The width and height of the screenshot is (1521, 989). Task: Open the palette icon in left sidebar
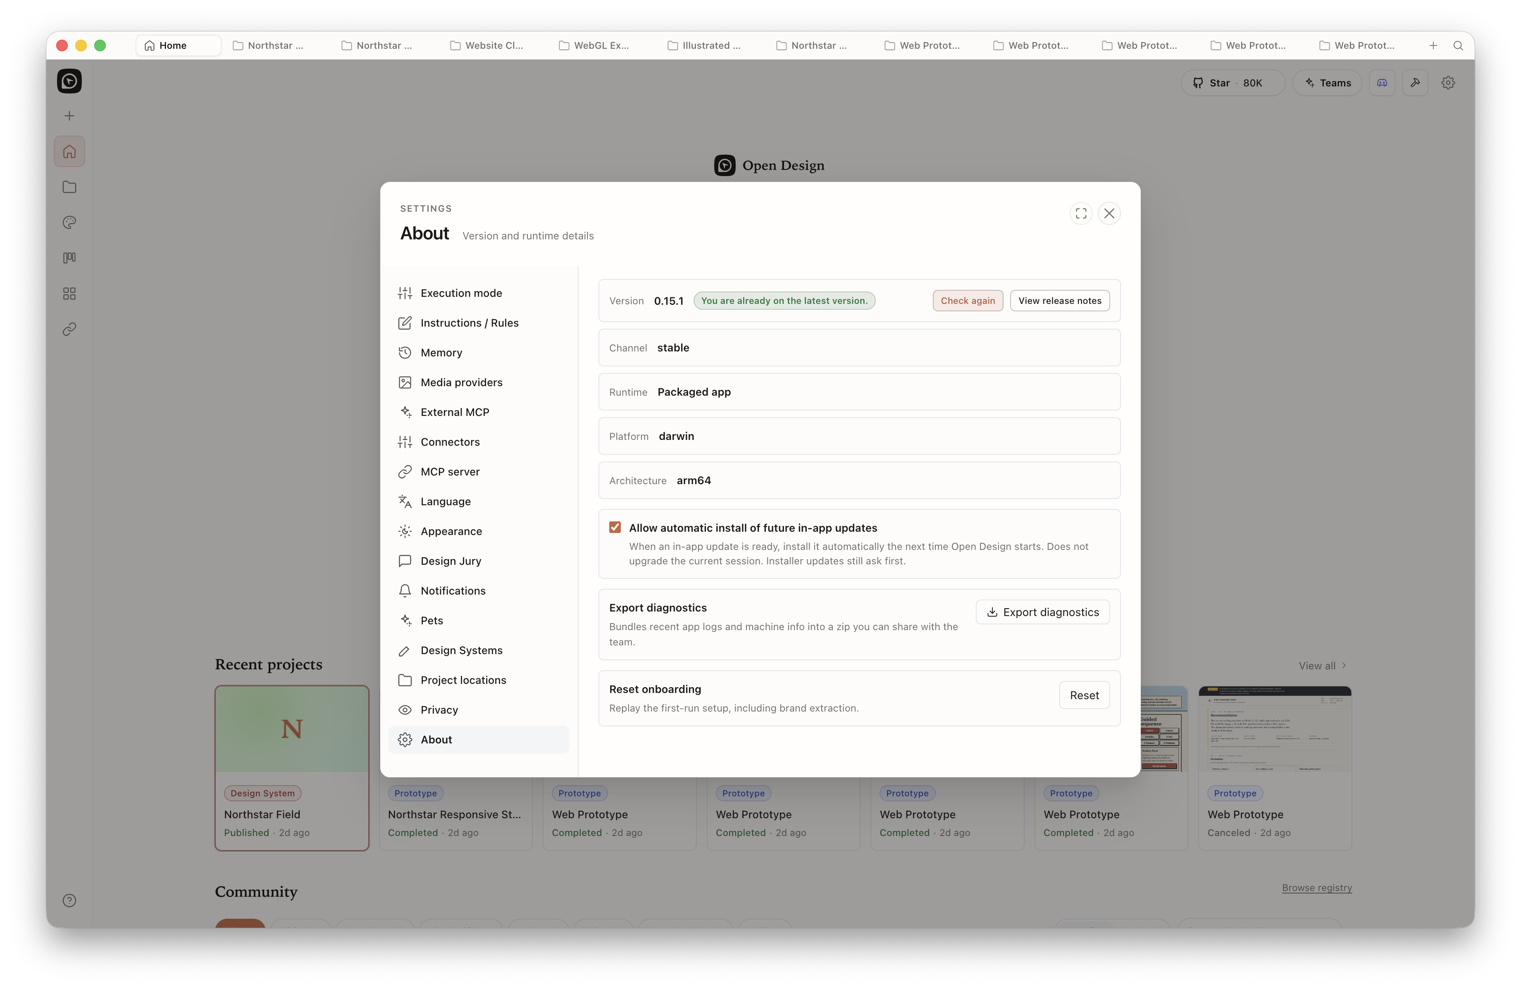(69, 222)
